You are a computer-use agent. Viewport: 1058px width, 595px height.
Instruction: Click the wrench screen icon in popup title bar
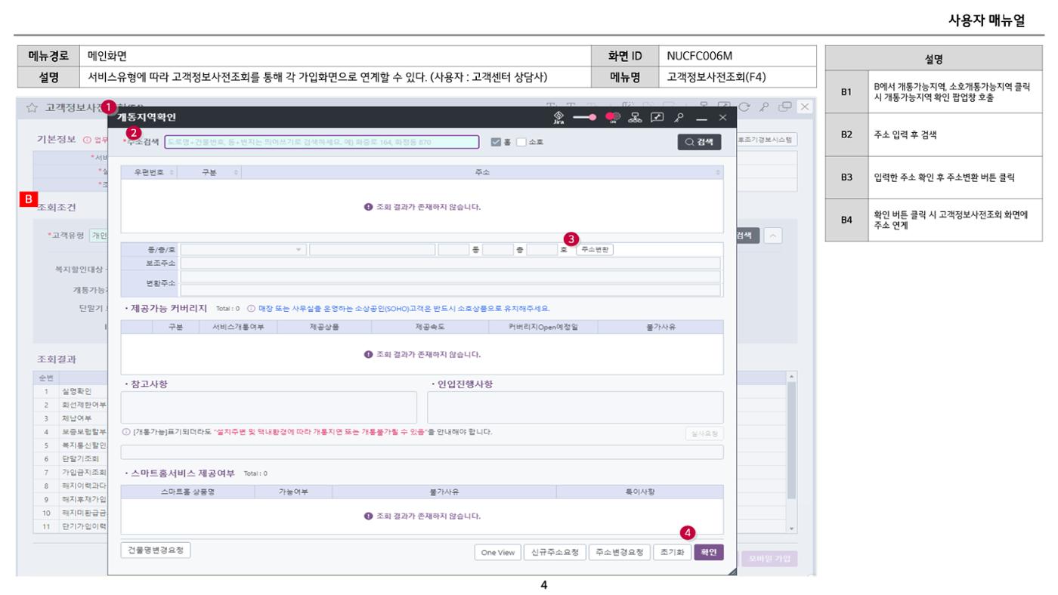(657, 118)
